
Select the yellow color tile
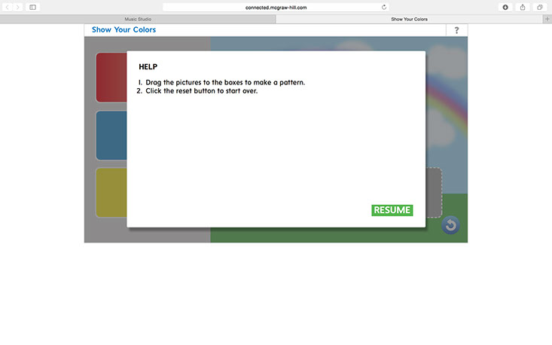point(111,193)
